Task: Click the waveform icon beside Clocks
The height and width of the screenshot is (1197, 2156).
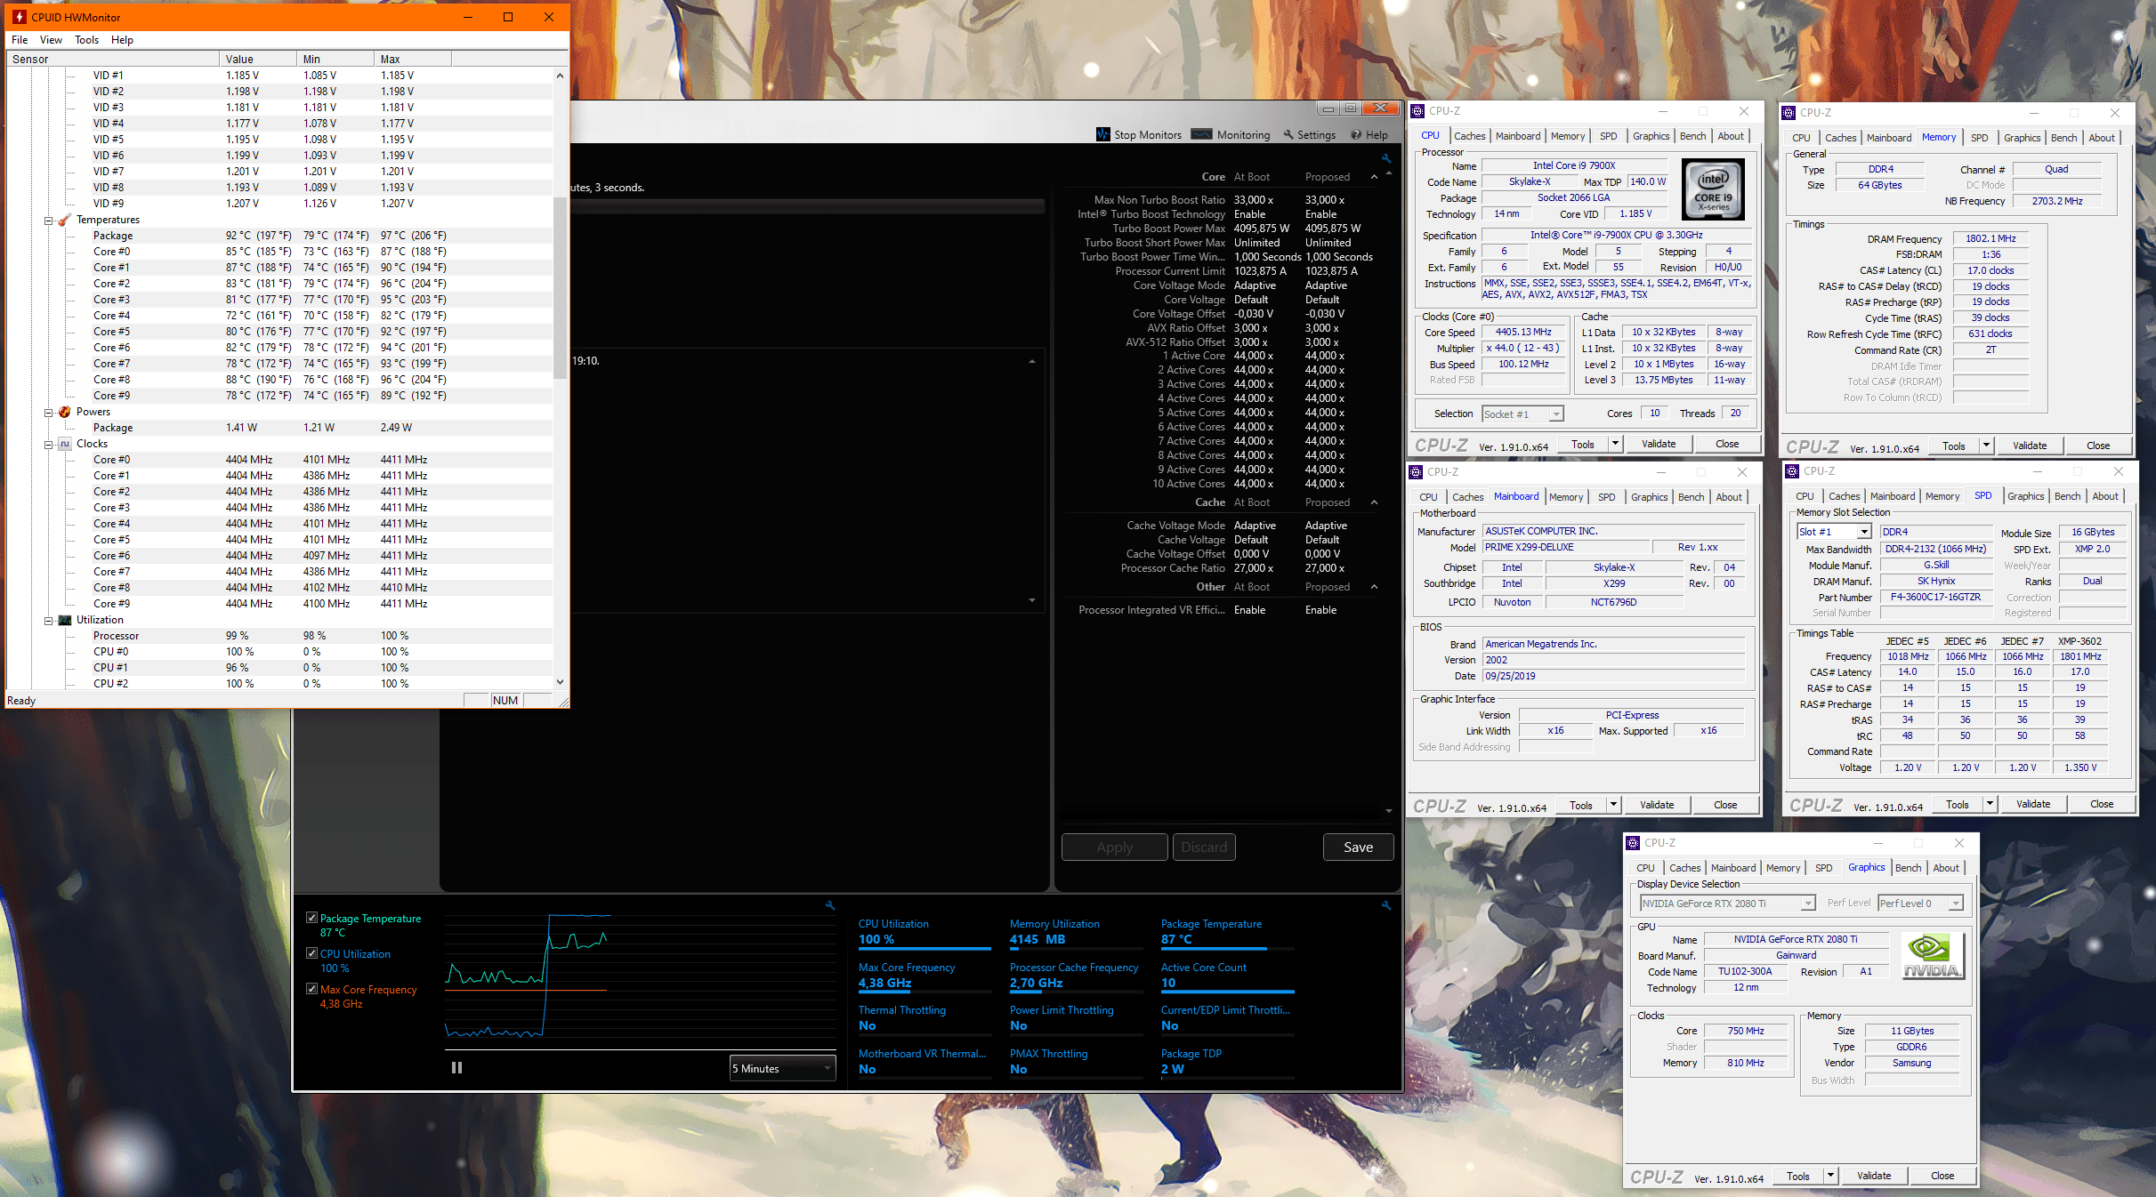Action: tap(65, 444)
